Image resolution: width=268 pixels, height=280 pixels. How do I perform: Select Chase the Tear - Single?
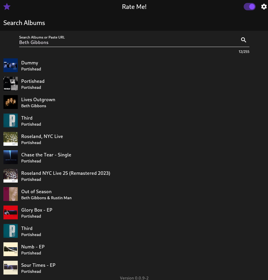pyautogui.click(x=46, y=155)
